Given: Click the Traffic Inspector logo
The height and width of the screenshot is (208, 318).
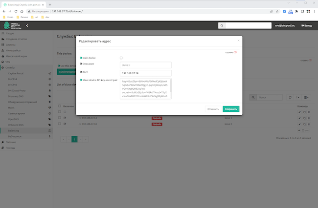Looking at the screenshot, I should [12, 26].
